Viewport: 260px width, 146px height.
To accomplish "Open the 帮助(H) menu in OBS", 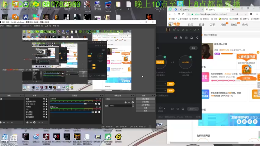I will pos(56,26).
